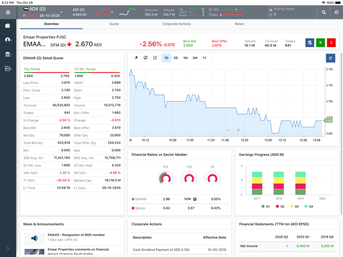Click the blue chart refresh button
Screen dimensions: 343x257
pos(331,58)
